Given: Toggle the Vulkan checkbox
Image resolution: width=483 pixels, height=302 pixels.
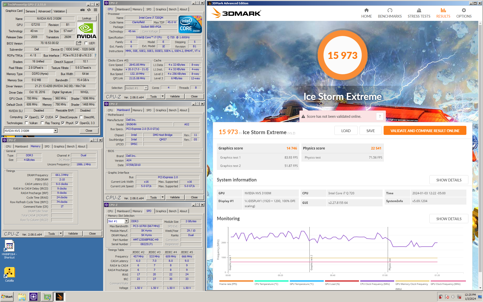Looking at the screenshot, I should click(x=26, y=123).
